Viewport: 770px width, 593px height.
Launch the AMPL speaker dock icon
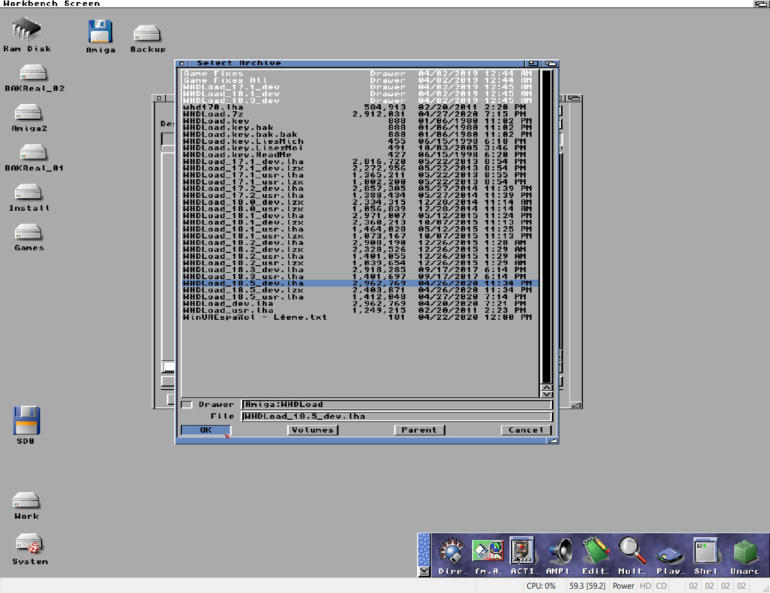(560, 556)
